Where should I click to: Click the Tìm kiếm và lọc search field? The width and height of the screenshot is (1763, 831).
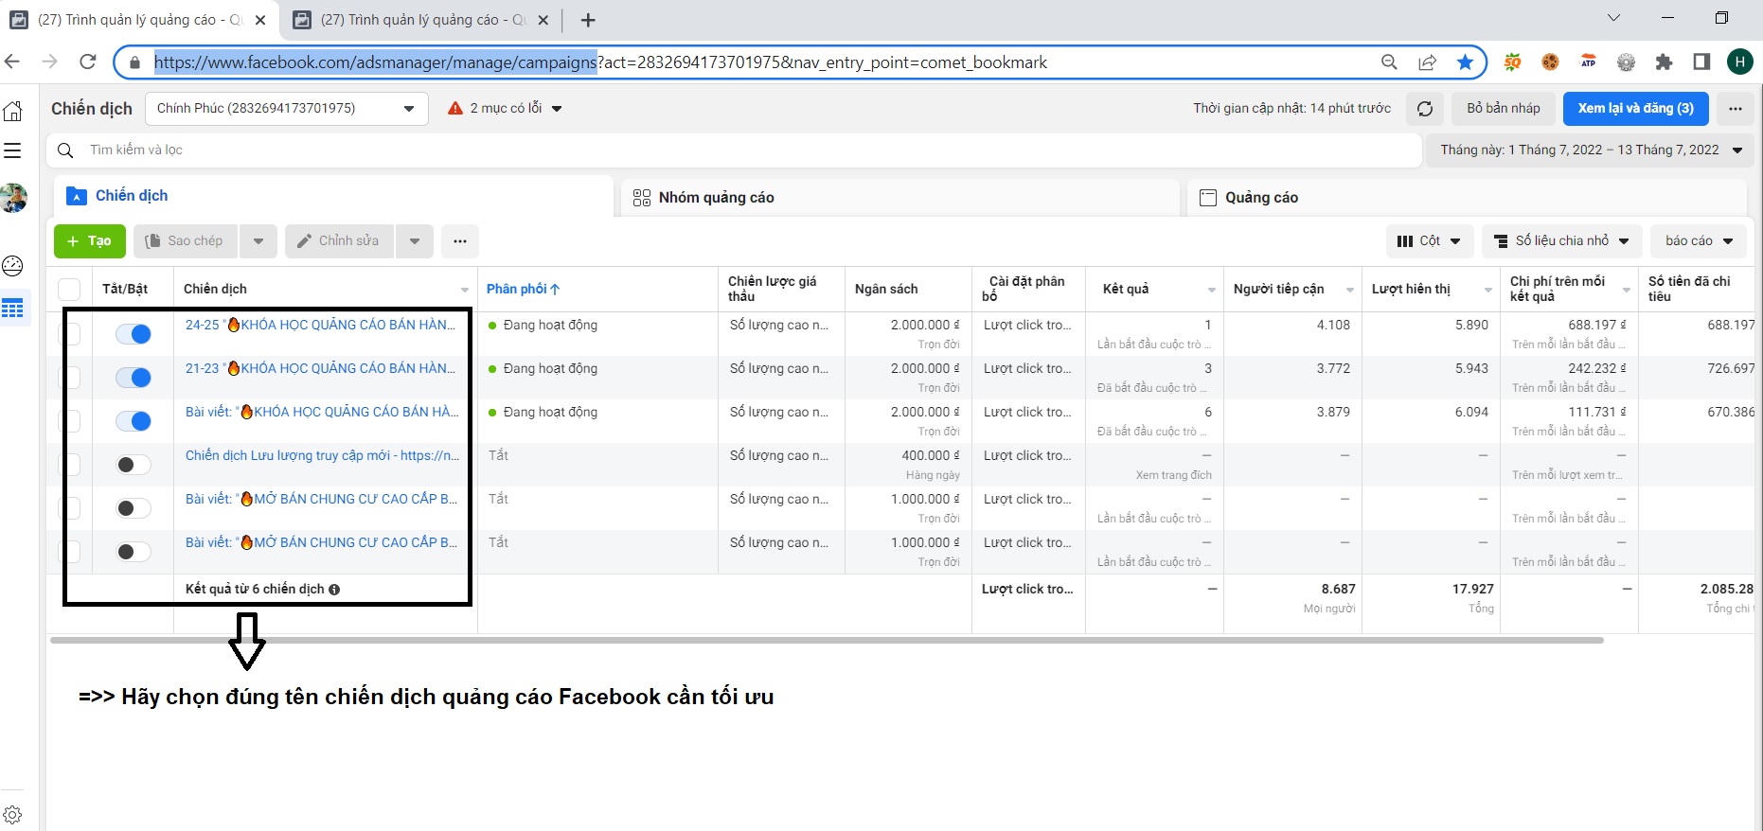(x=663, y=150)
